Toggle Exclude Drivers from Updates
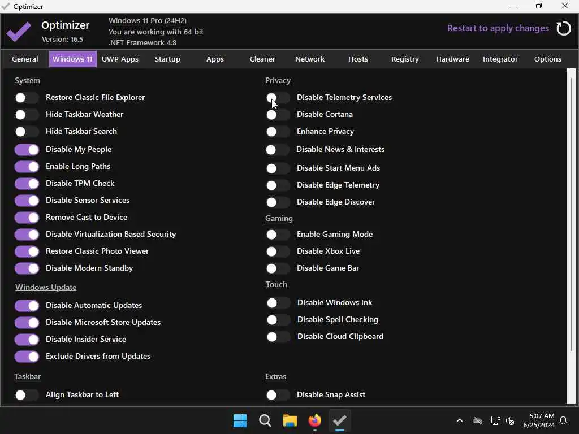 tap(27, 357)
